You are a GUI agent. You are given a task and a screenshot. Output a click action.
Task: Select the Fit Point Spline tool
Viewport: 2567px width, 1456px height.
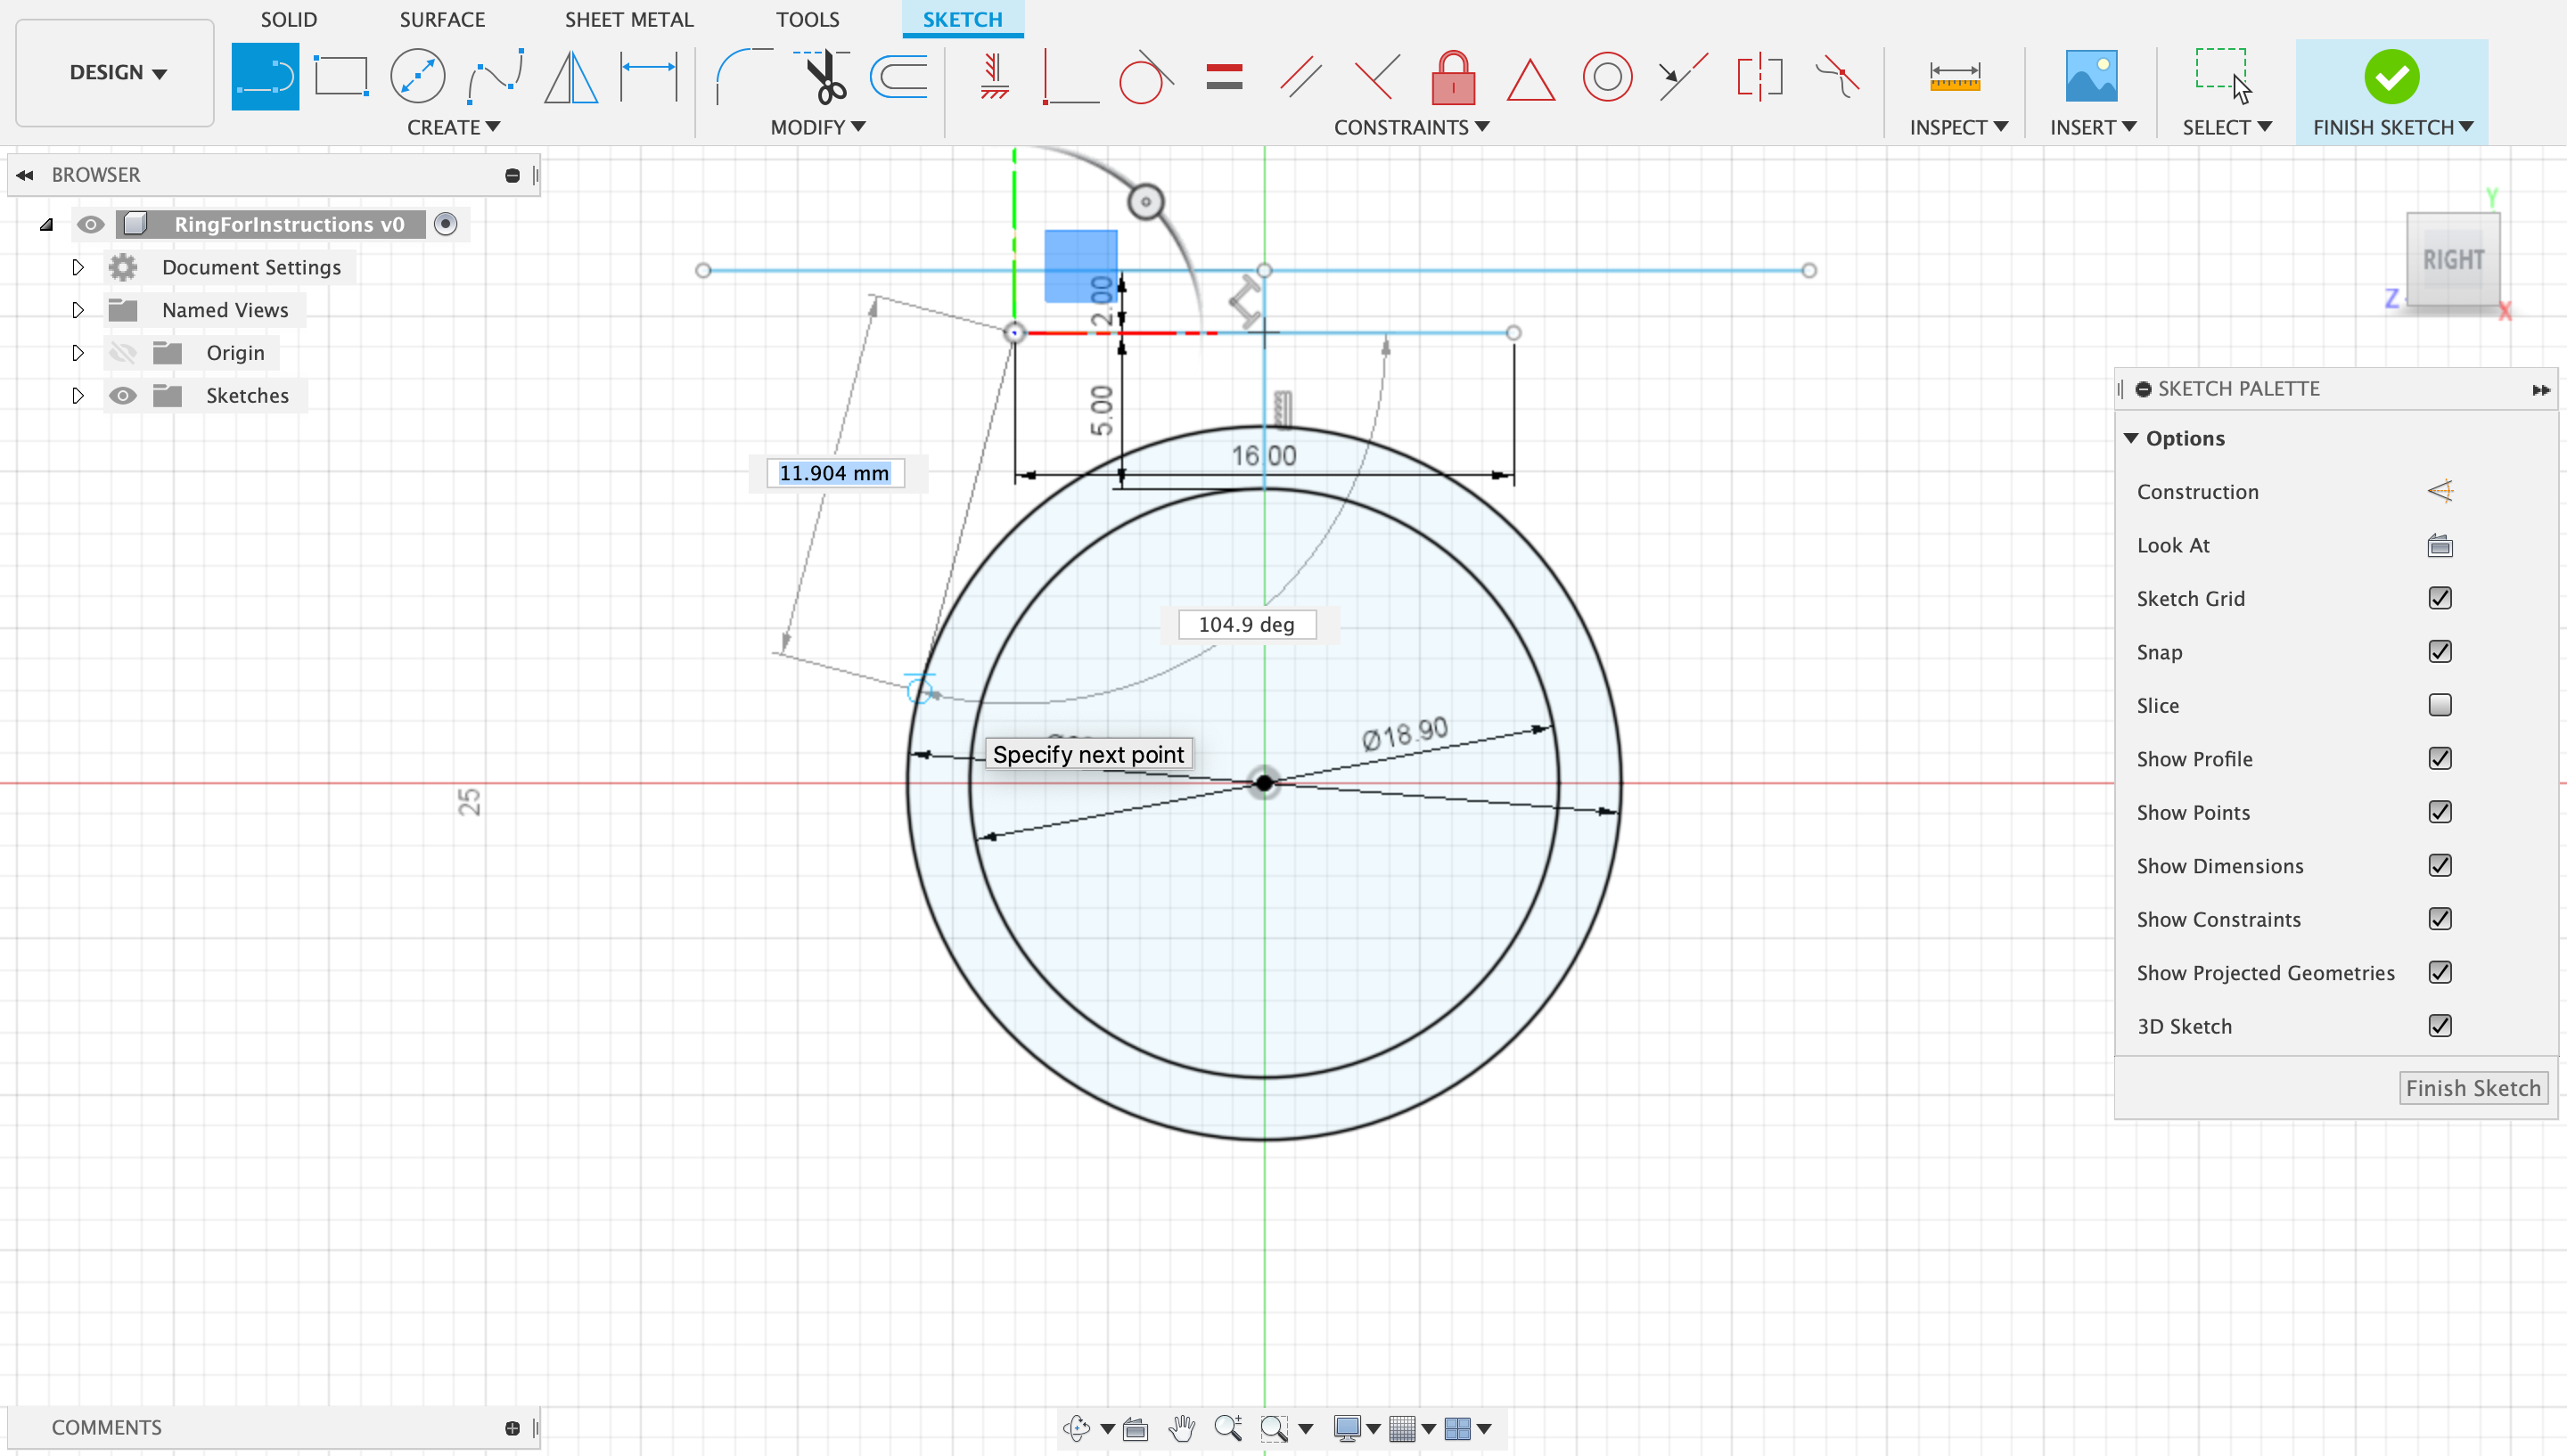(495, 76)
